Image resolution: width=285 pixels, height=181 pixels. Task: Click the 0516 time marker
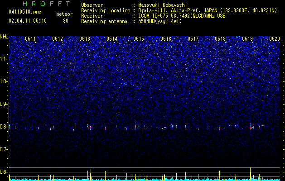(x=166, y=39)
